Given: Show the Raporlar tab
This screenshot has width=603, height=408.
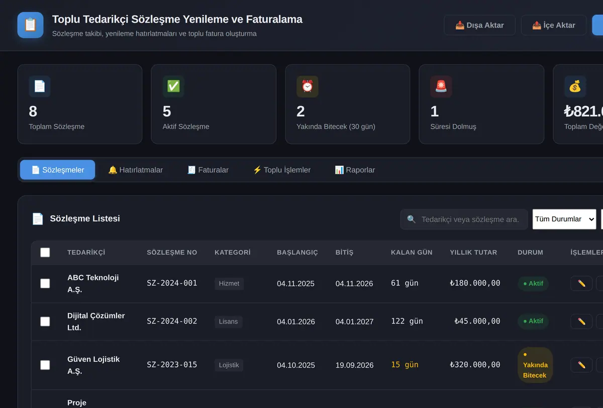Looking at the screenshot, I should pos(355,170).
